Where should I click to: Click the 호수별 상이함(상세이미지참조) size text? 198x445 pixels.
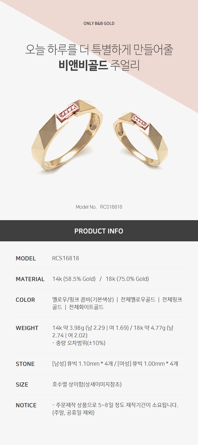87,384
